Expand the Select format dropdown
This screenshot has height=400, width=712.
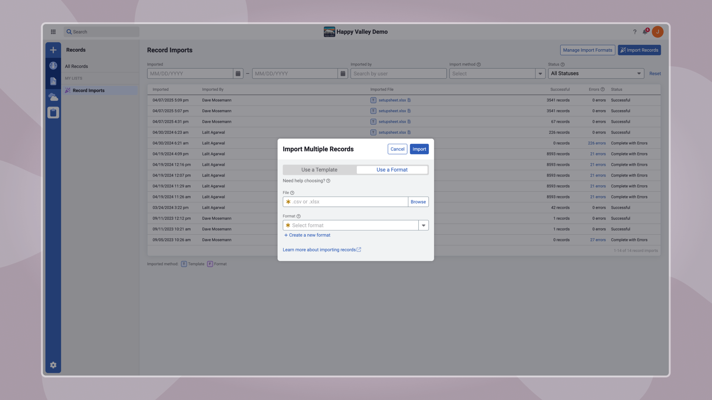pos(423,225)
